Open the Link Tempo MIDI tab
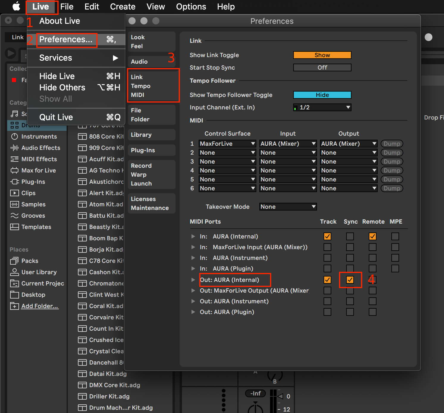 152,86
